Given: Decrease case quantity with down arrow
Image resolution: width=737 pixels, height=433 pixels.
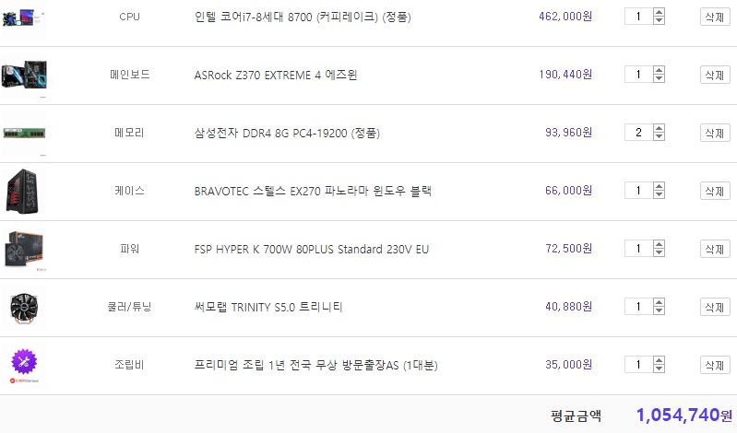Looking at the screenshot, I should 659,195.
